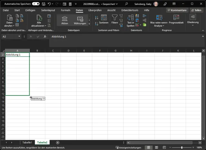Open the Sortieren dialog

point(104,20)
